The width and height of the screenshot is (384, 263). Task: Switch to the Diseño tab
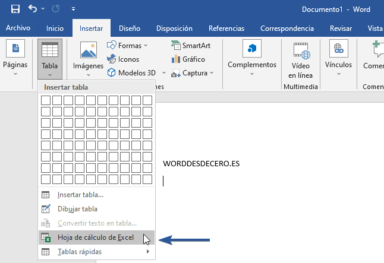130,28
